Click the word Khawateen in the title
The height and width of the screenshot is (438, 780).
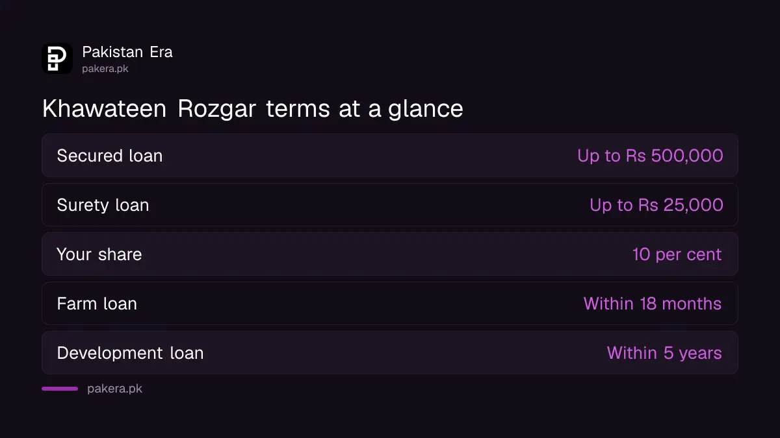[x=105, y=109]
